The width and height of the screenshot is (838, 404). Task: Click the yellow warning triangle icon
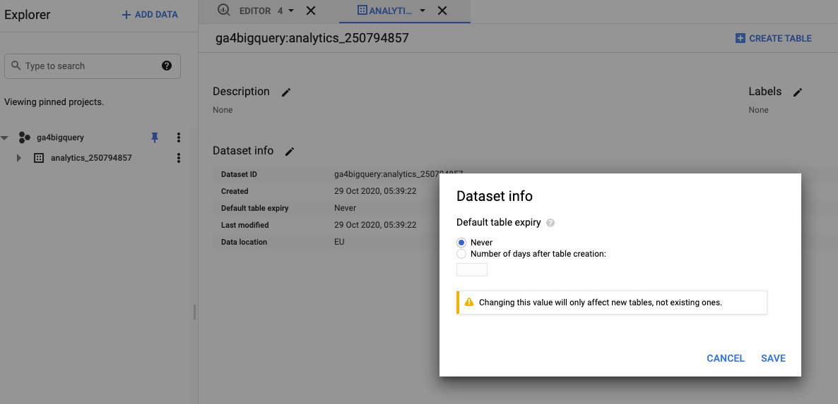coord(469,302)
